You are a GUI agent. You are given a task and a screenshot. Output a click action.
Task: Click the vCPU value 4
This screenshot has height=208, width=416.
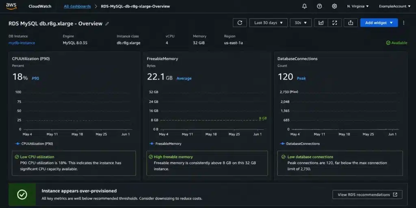coord(167,43)
